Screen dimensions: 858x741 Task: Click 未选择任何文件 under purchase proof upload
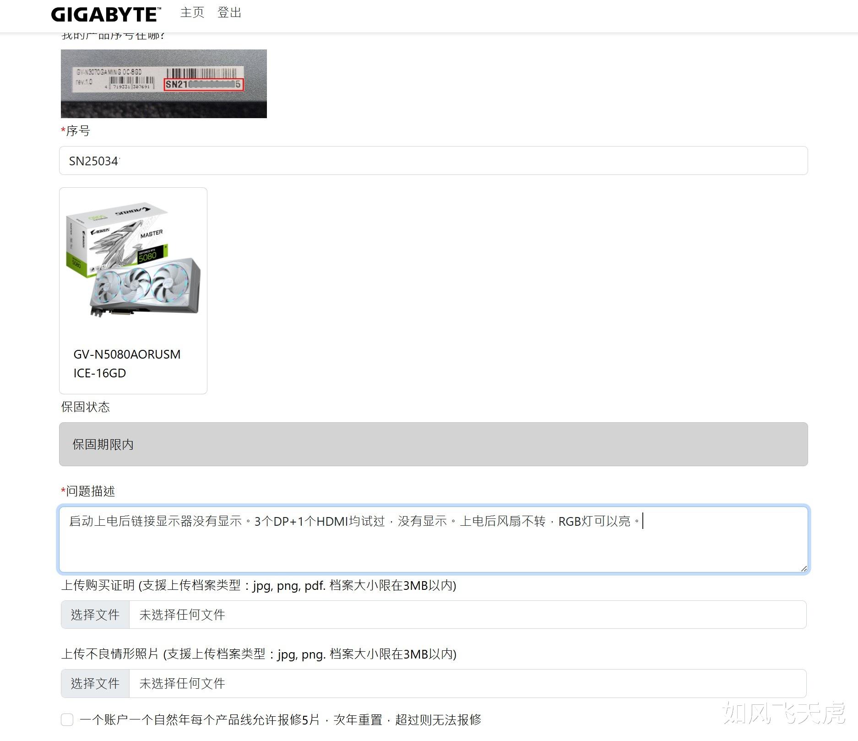(182, 615)
